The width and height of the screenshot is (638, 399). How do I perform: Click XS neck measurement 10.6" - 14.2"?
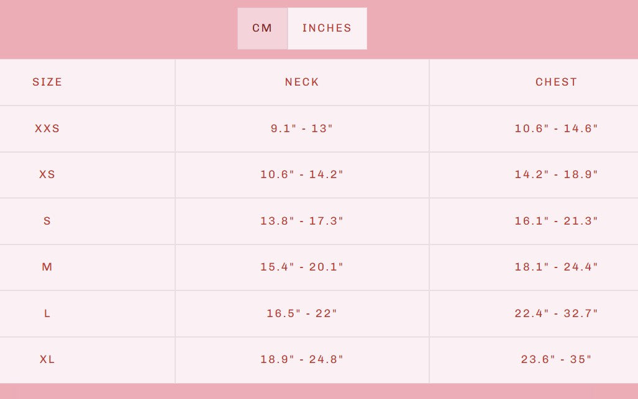(x=302, y=174)
